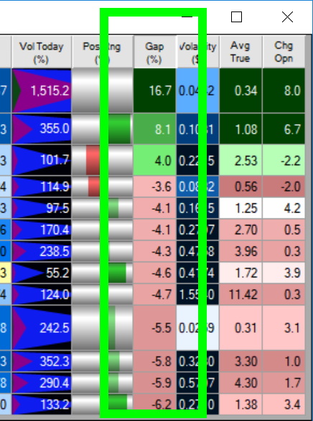Select the -2.2 change from open cell
This screenshot has height=421, width=313.
pyautogui.click(x=284, y=160)
